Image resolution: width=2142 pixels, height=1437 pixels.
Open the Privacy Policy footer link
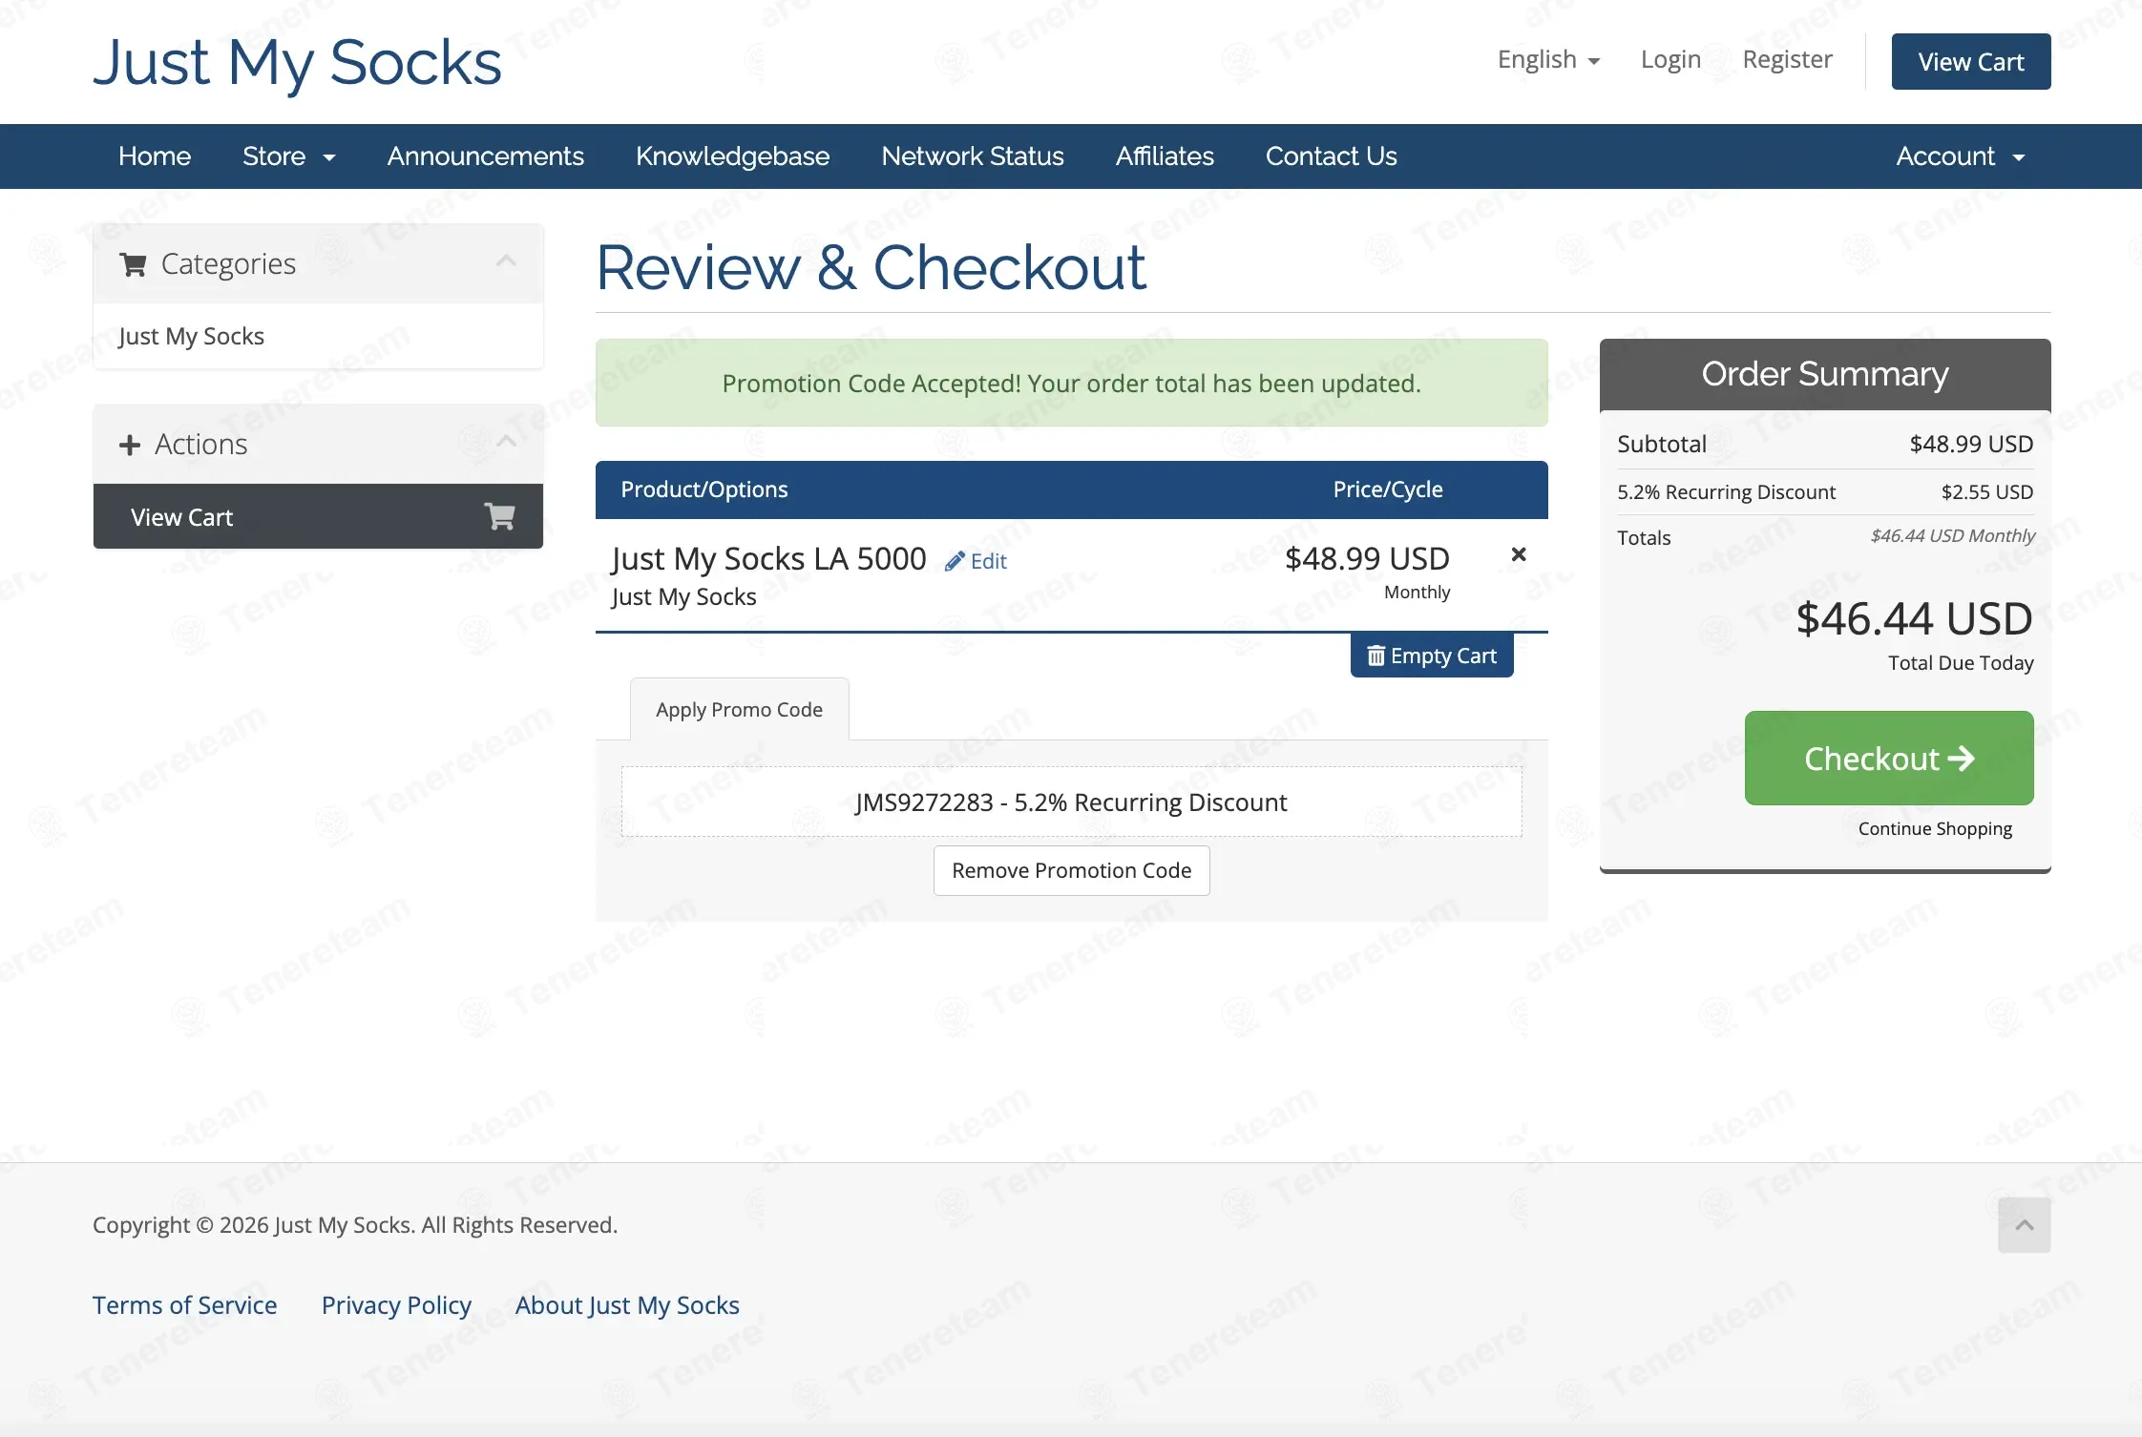pos(396,1304)
